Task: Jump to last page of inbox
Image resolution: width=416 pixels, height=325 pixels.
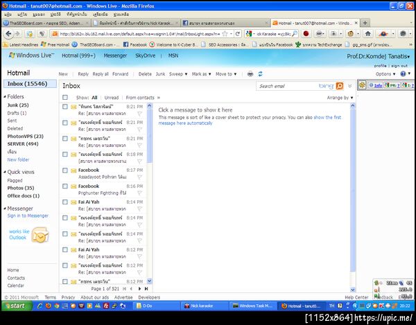Action: pyautogui.click(x=146, y=289)
